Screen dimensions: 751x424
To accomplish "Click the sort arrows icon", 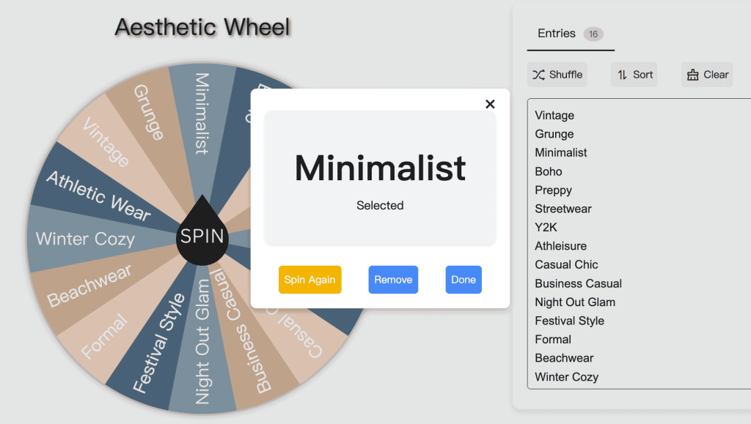I will point(623,75).
